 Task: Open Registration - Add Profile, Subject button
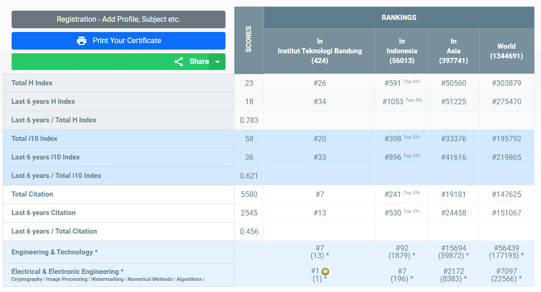pyautogui.click(x=118, y=19)
